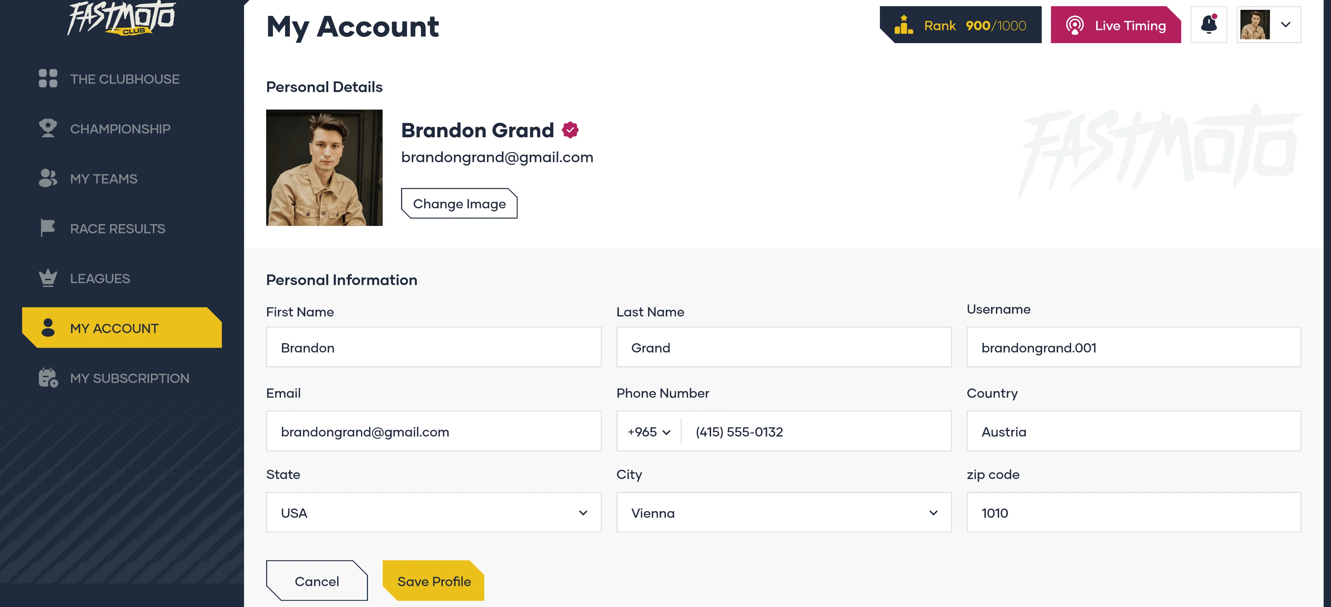Click the Rank podium icon
Image resolution: width=1331 pixels, height=607 pixels.
[x=904, y=25]
